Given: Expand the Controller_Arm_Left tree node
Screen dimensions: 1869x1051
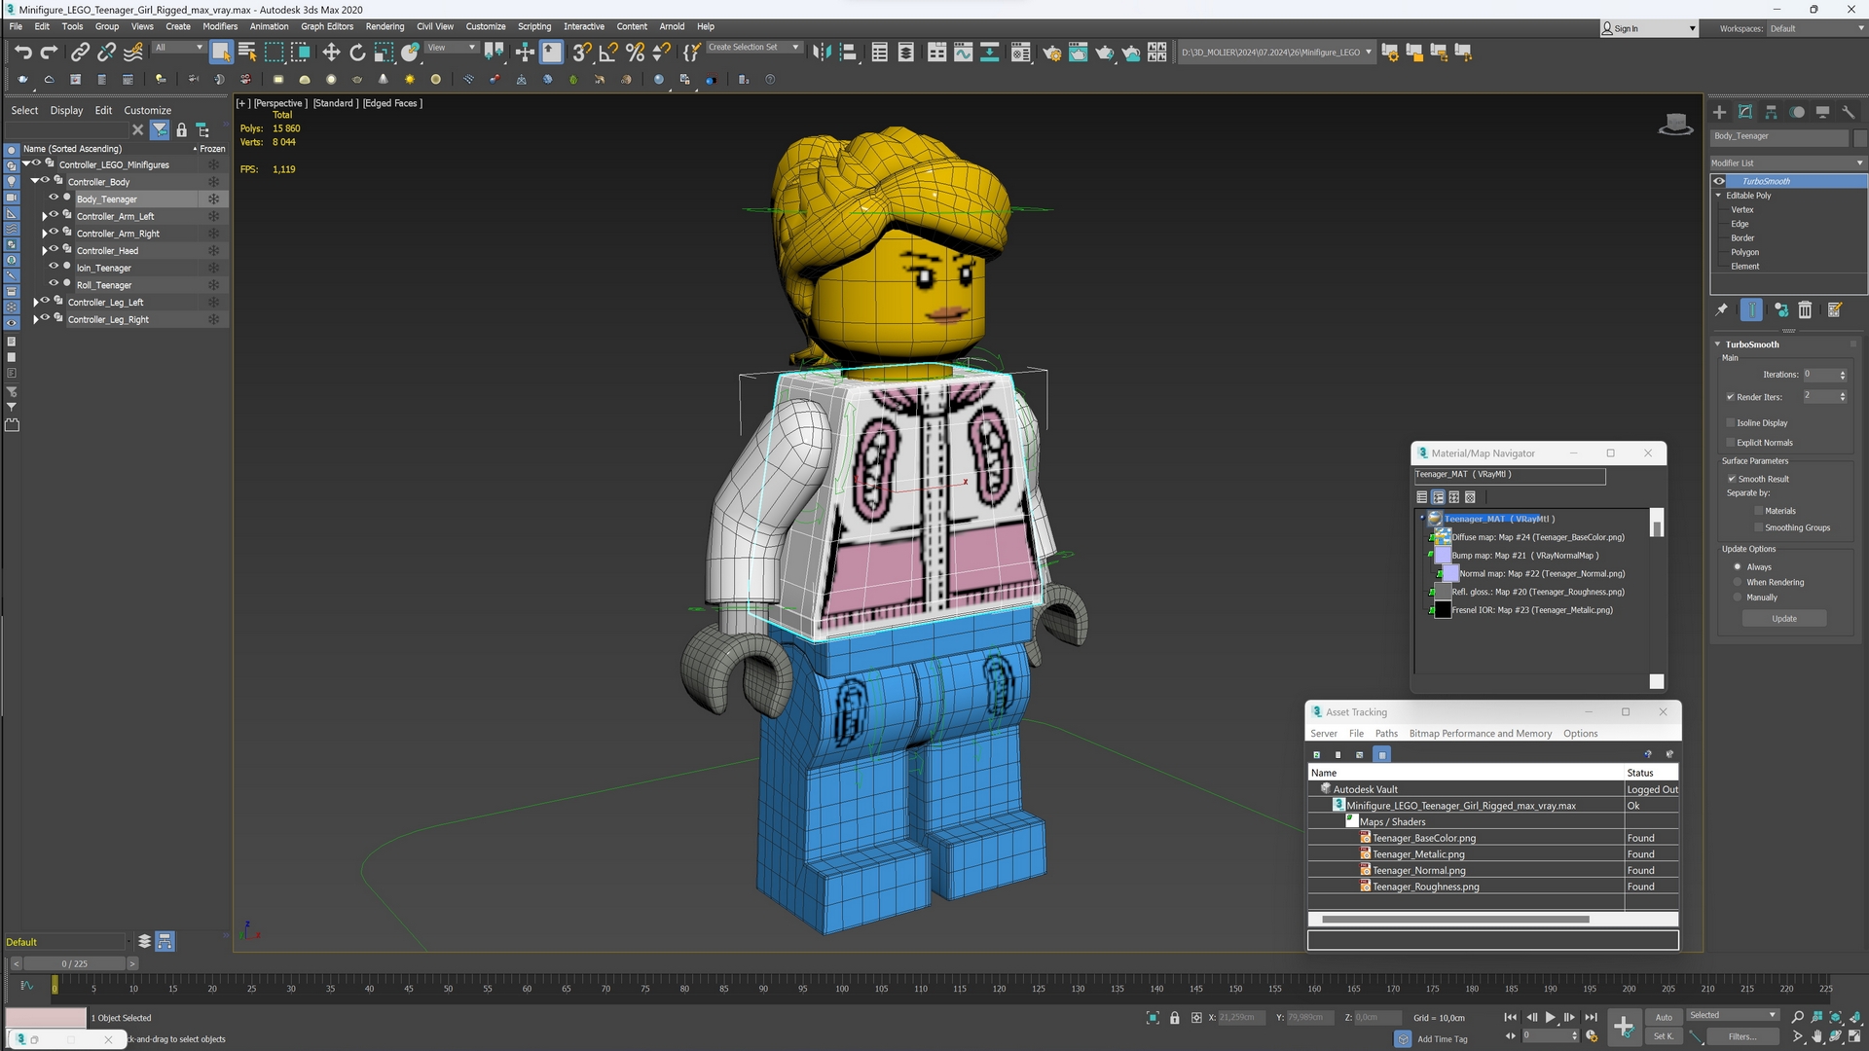Looking at the screenshot, I should click(44, 216).
